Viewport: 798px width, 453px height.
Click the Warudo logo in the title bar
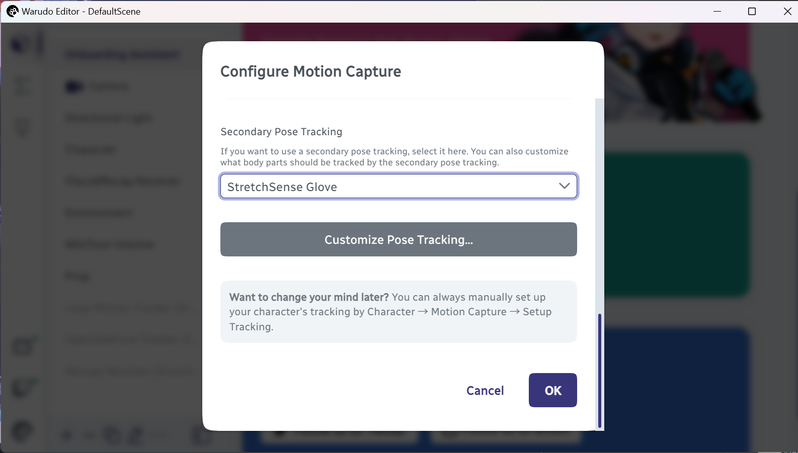tap(12, 11)
